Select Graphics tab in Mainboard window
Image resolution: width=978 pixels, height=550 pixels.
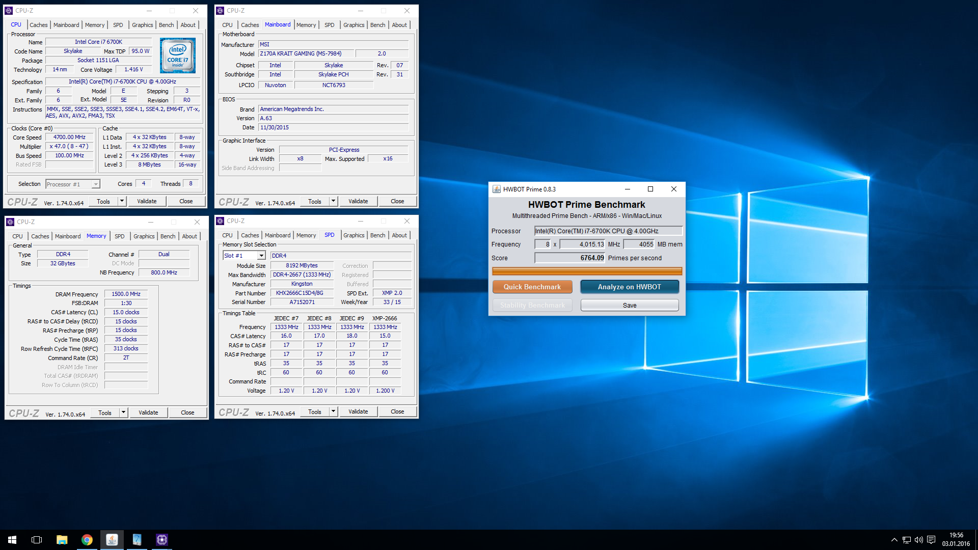pyautogui.click(x=354, y=25)
